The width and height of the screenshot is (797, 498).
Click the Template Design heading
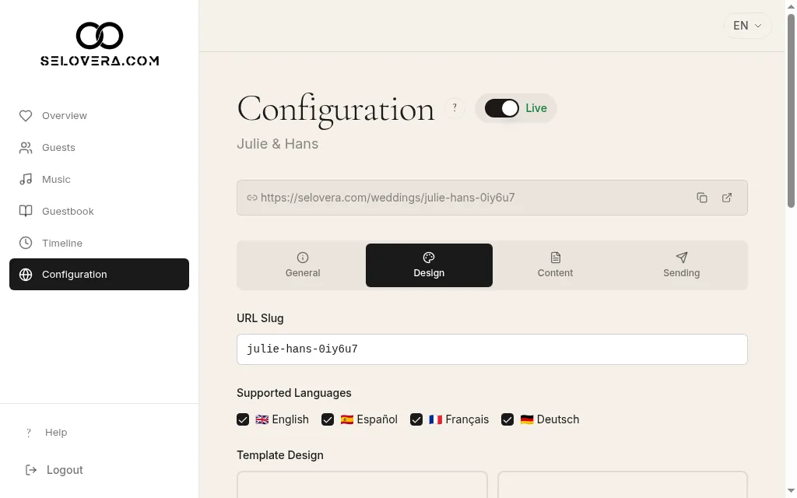[280, 454]
